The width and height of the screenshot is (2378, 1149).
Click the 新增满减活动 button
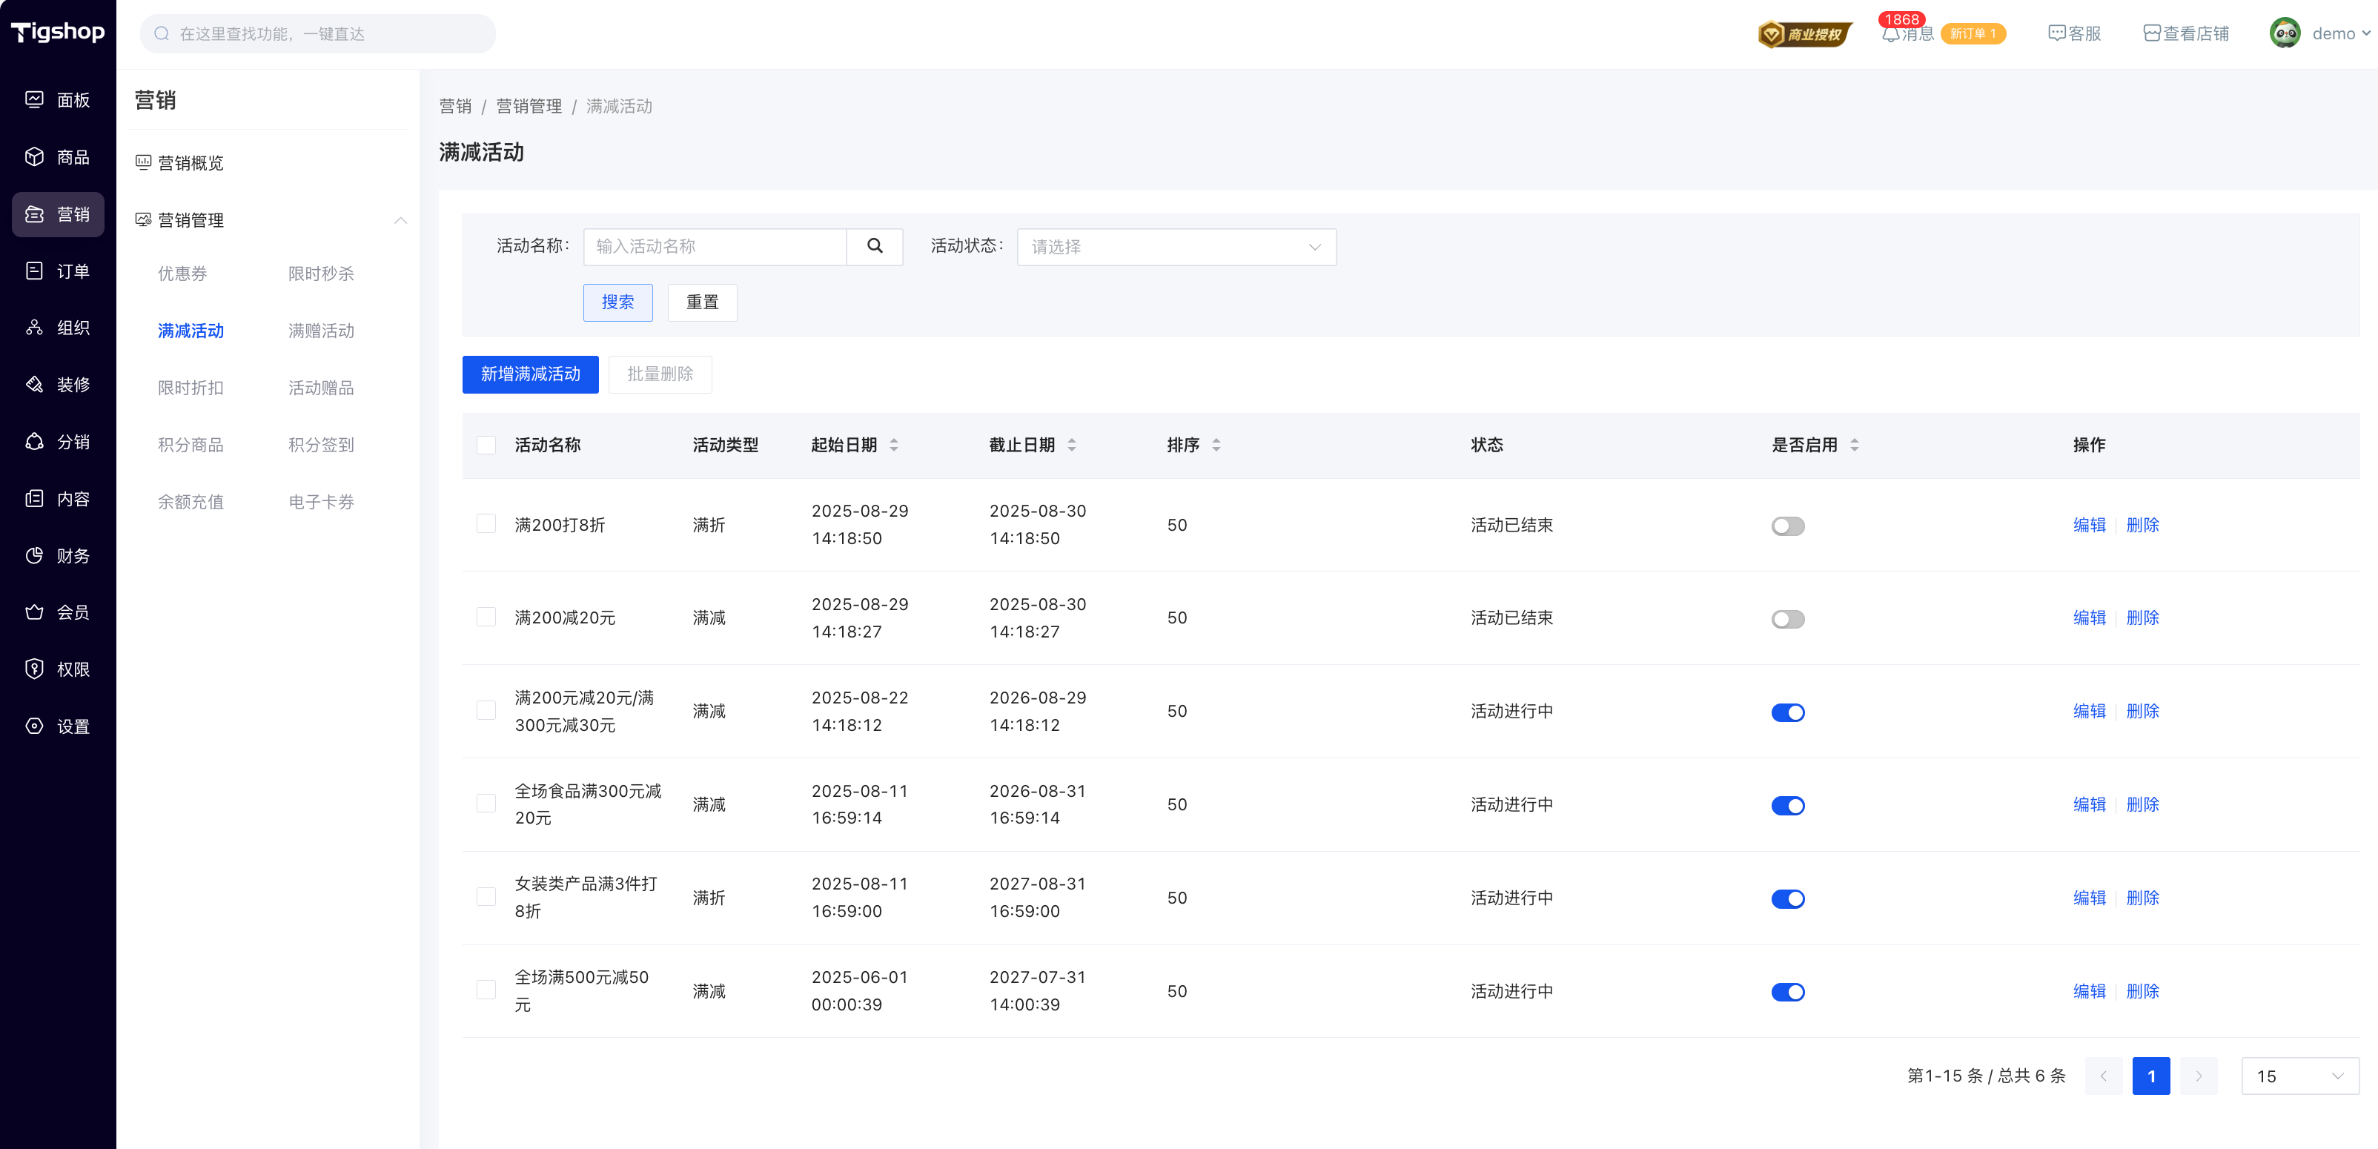(x=530, y=374)
